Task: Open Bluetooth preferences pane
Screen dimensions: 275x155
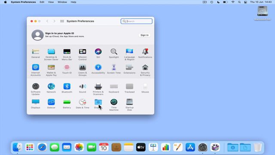Action: click(x=67, y=88)
